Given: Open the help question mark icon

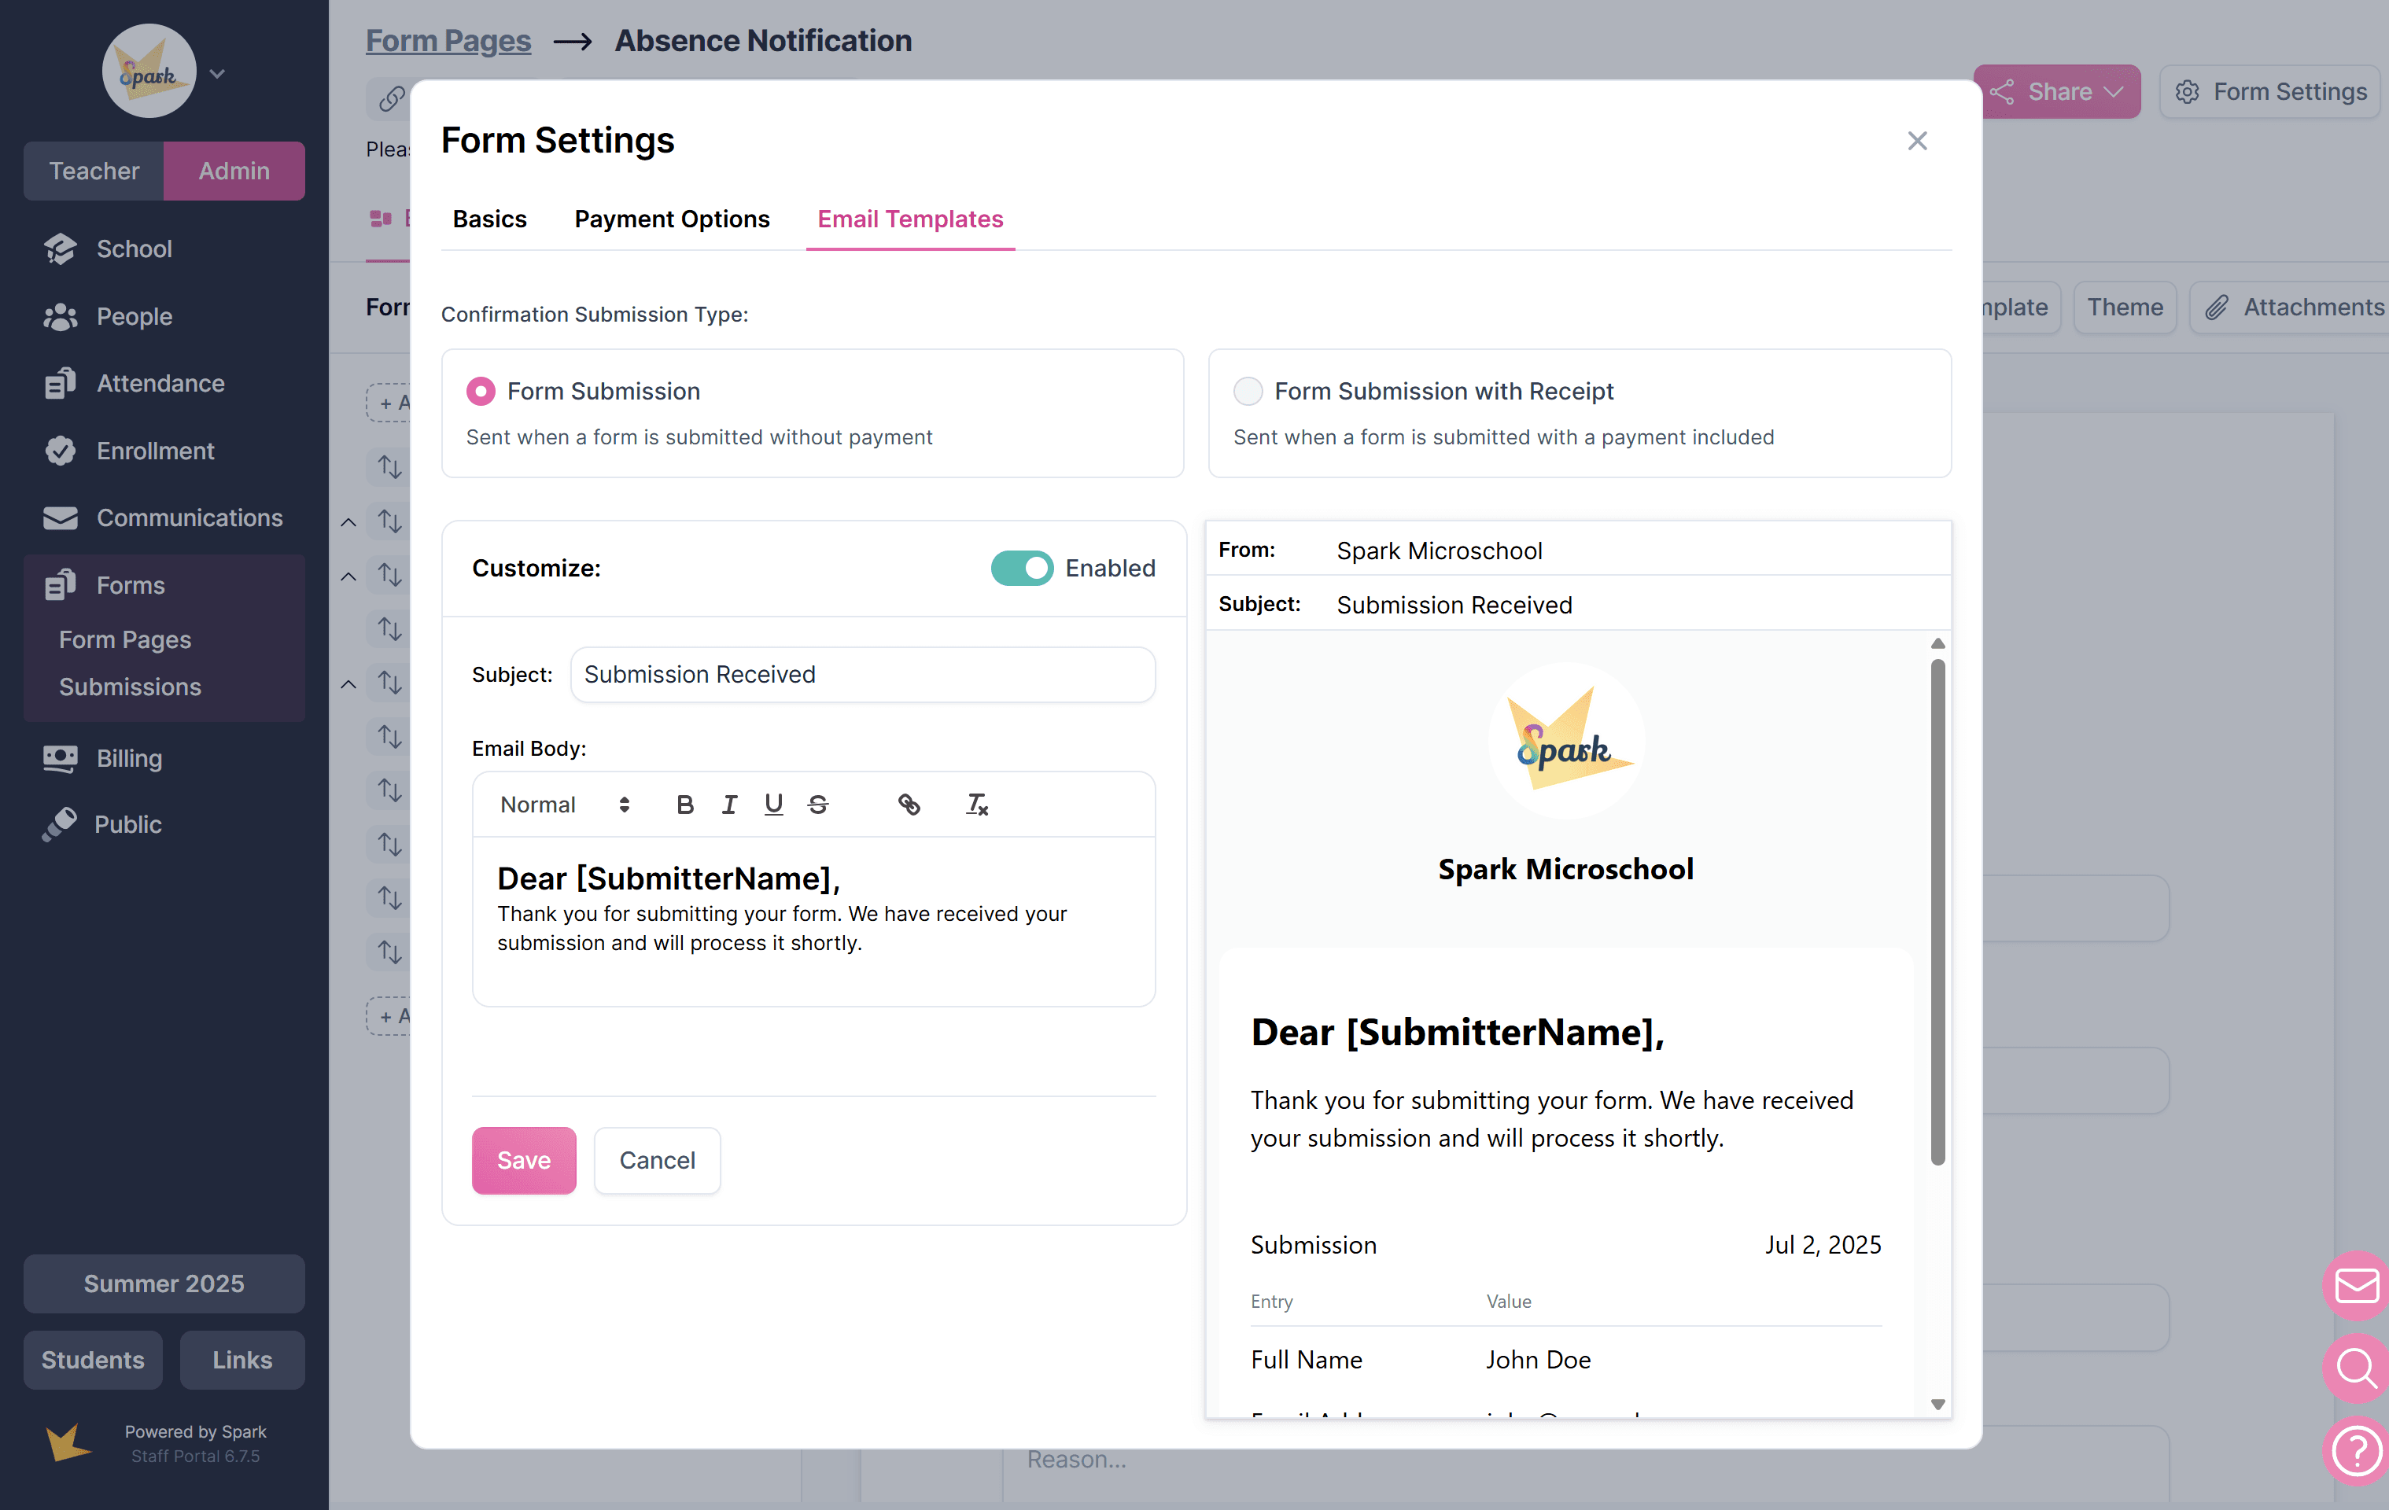Looking at the screenshot, I should tap(2358, 1452).
